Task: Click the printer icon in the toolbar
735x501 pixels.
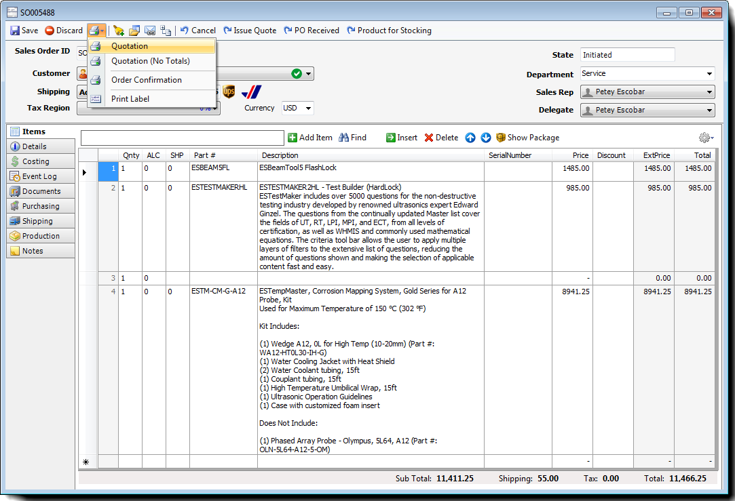Action: (94, 31)
